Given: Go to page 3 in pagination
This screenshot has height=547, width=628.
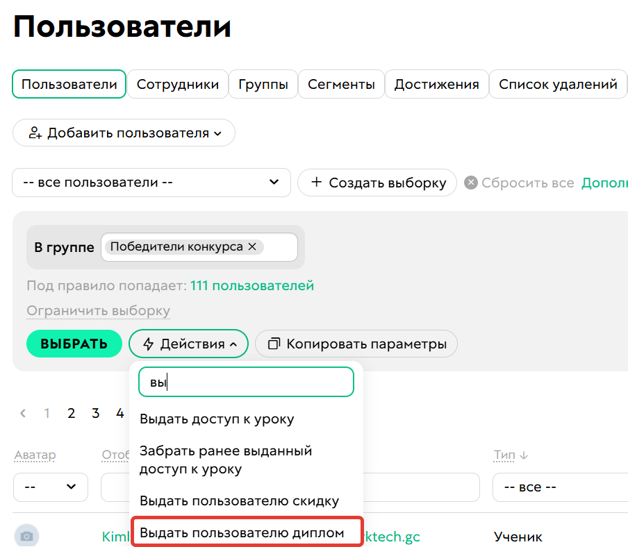Looking at the screenshot, I should [95, 413].
